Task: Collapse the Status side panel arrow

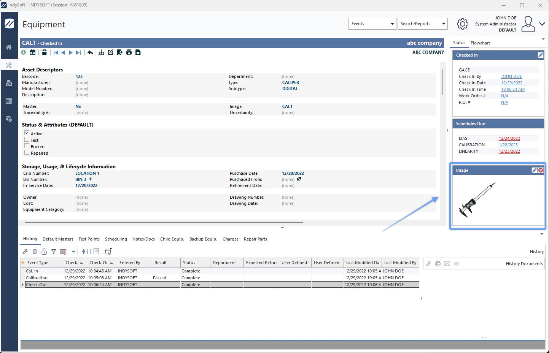Action: point(543,39)
